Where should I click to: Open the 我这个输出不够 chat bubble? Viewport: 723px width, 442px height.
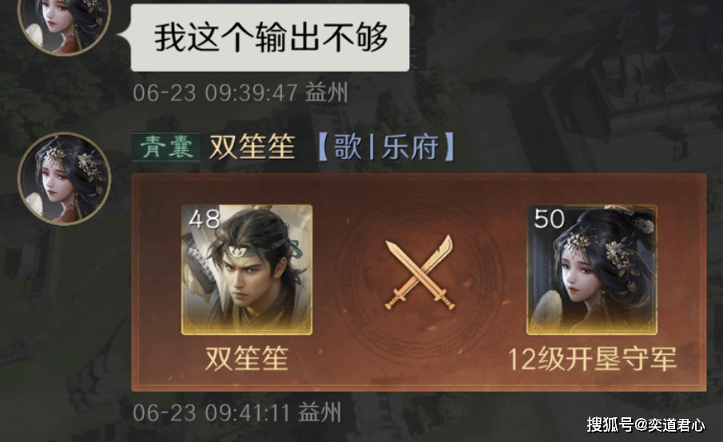[270, 37]
